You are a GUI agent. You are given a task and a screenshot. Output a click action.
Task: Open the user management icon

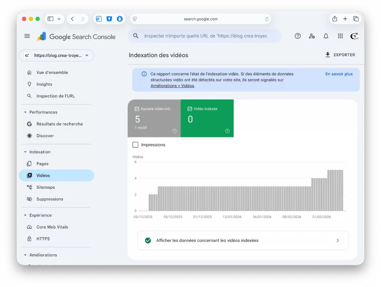point(312,36)
